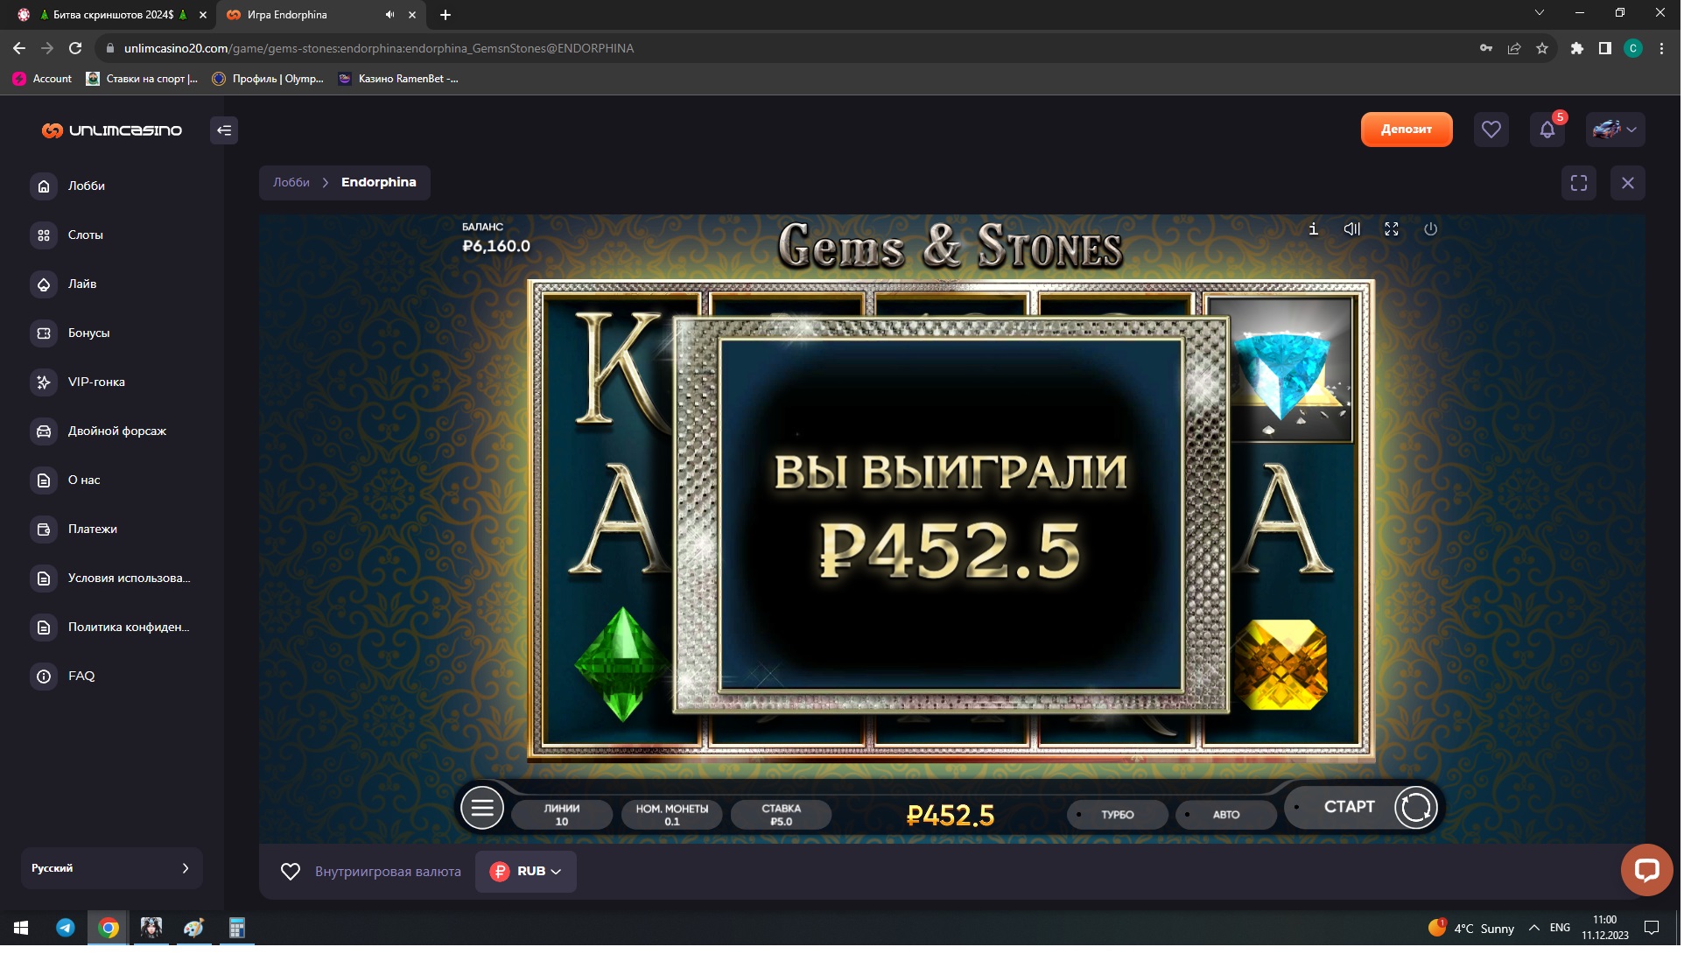The height and width of the screenshot is (961, 1698).
Task: Open Бонусы sidebar menu item
Action: click(88, 333)
